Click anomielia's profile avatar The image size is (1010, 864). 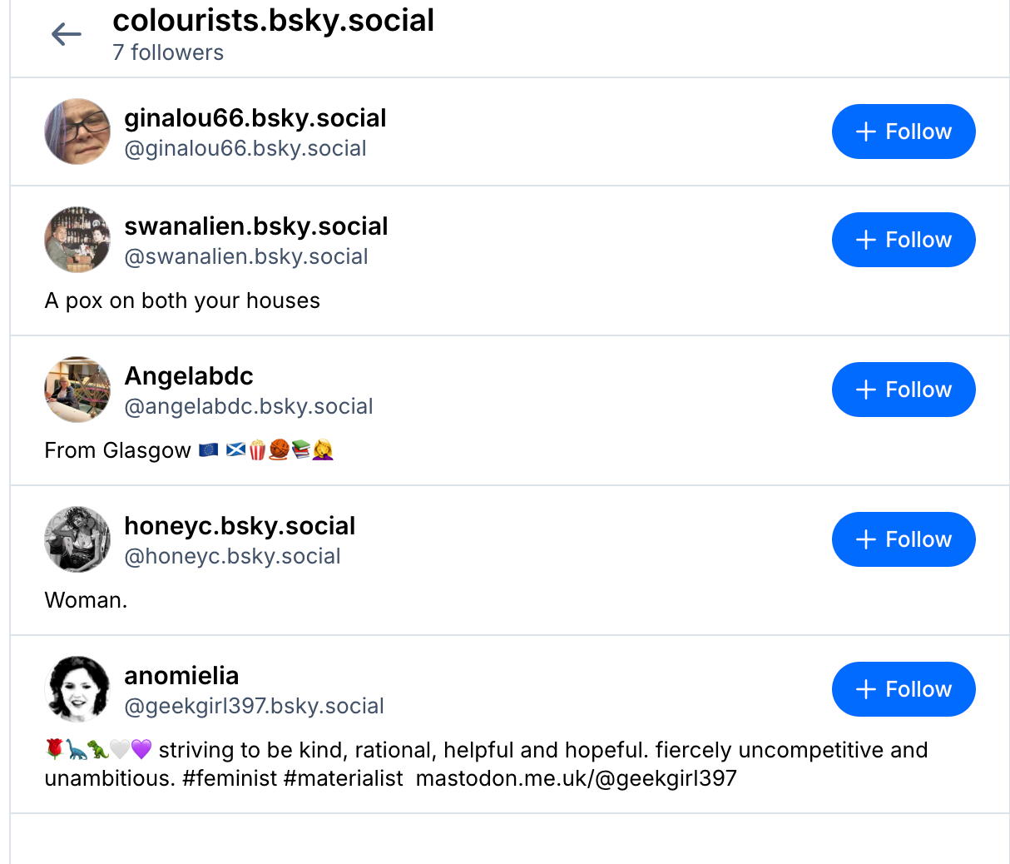pyautogui.click(x=77, y=689)
